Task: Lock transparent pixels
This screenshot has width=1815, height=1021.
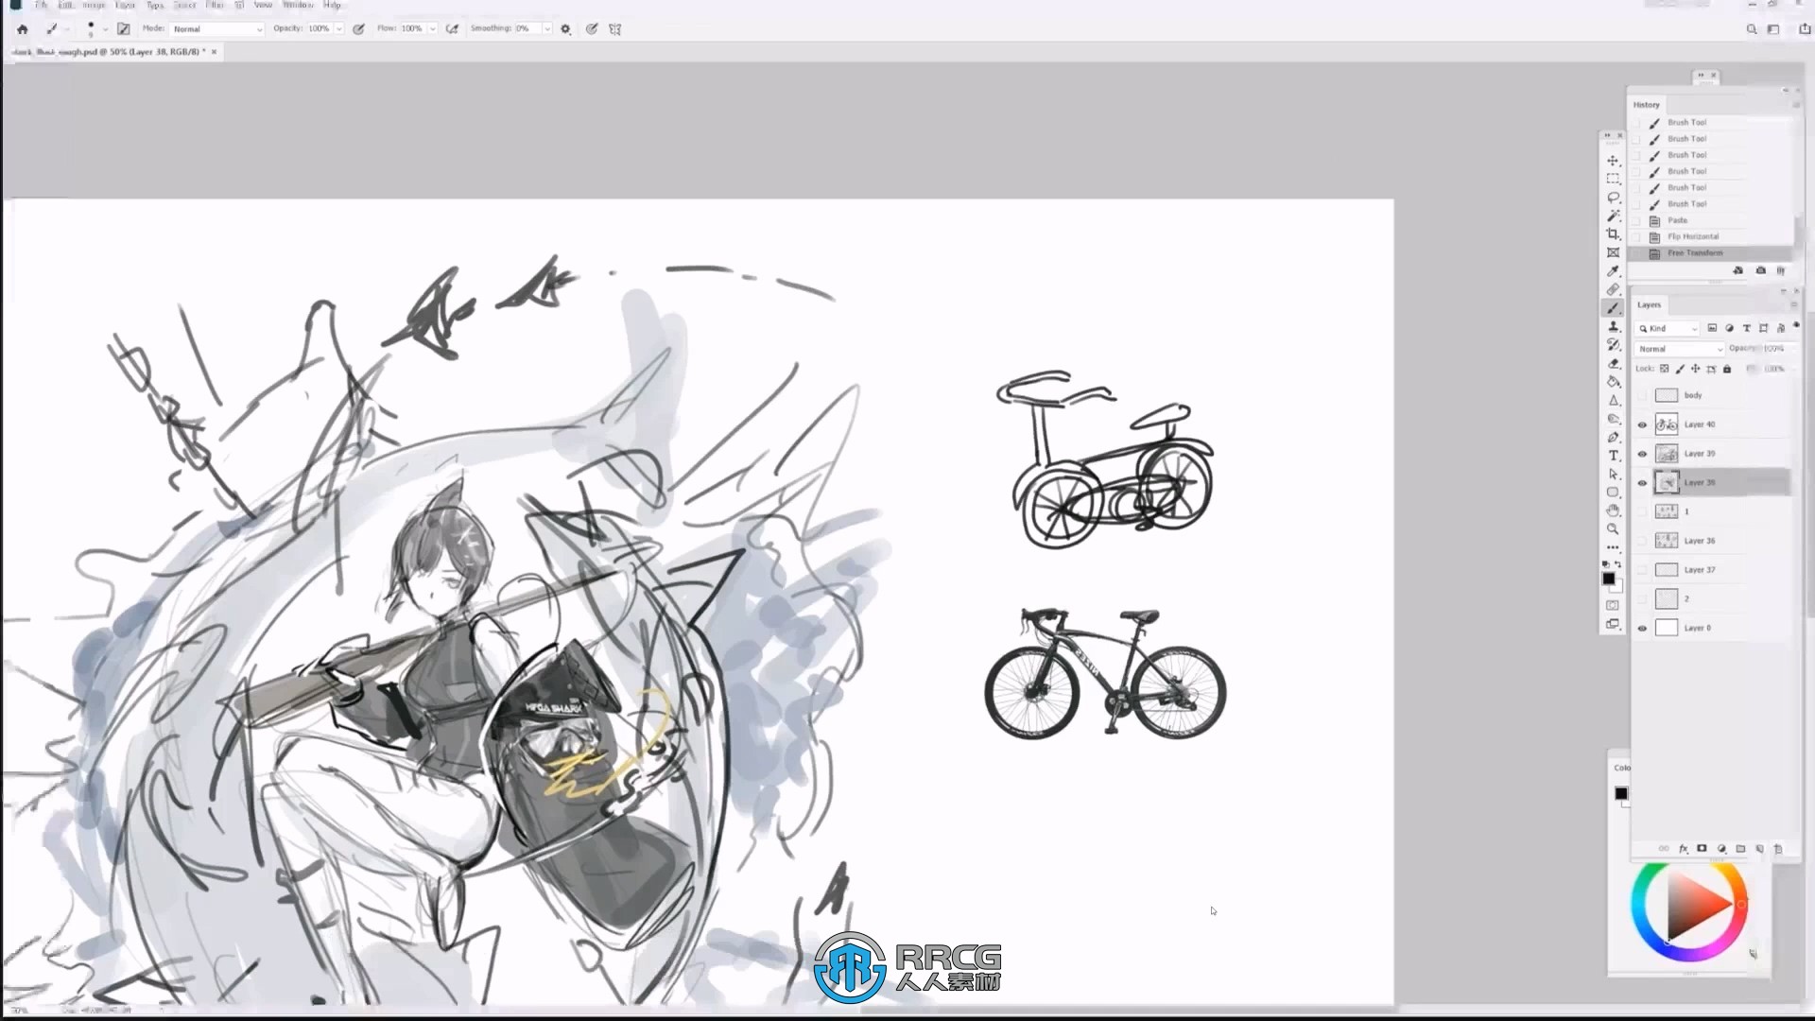Action: click(1665, 369)
